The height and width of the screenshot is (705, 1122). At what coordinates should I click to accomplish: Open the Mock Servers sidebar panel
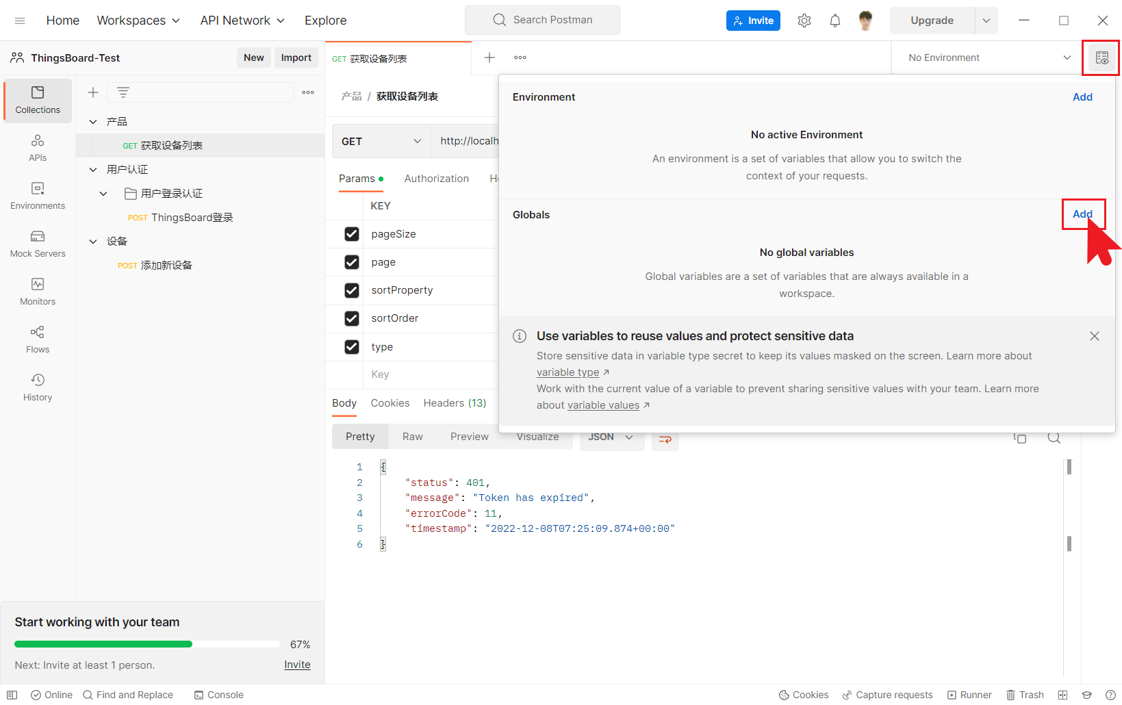38,244
